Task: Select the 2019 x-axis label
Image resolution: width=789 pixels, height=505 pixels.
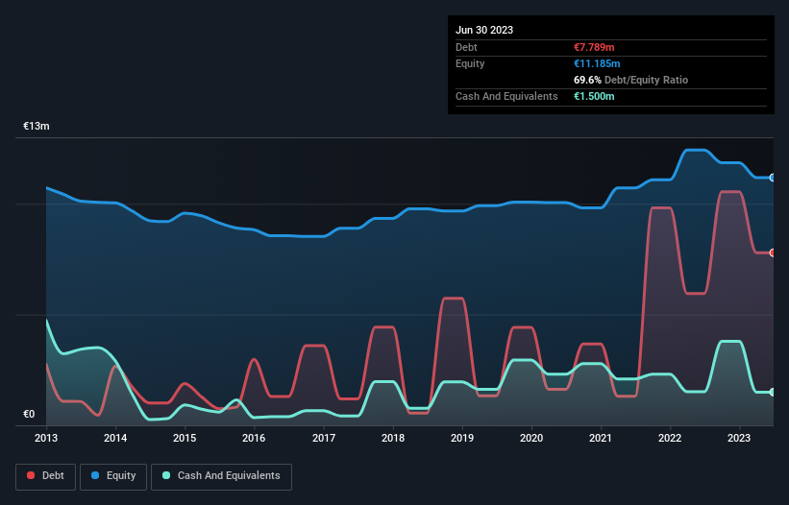Action: (462, 438)
